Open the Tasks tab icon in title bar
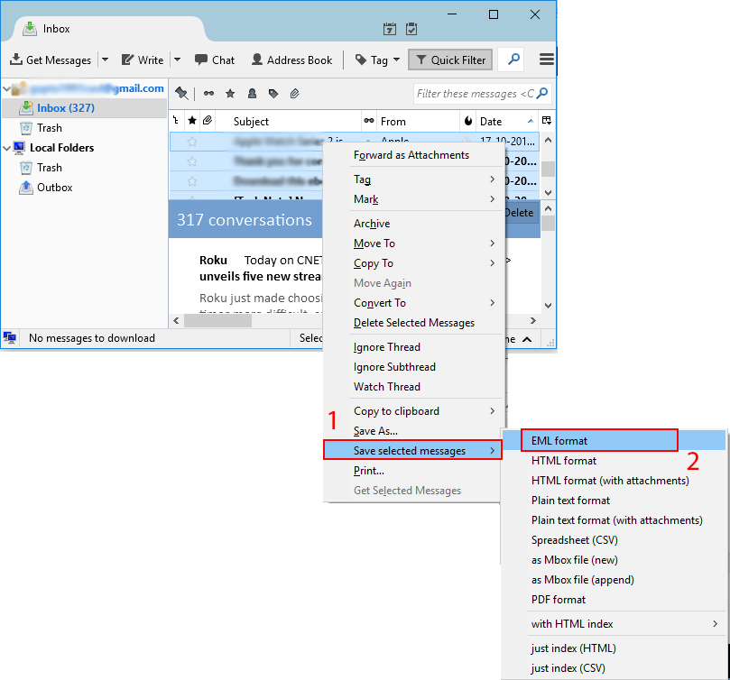The height and width of the screenshot is (680, 730). pyautogui.click(x=411, y=29)
